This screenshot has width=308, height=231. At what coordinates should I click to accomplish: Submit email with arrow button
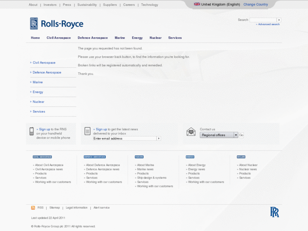[159, 139]
